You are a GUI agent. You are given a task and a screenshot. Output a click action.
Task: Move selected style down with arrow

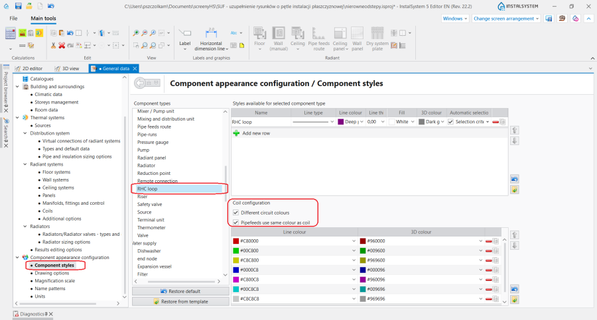pyautogui.click(x=514, y=140)
